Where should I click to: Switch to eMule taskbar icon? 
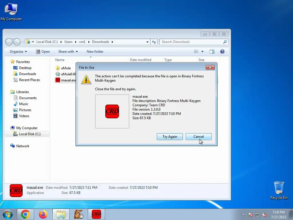(79, 214)
